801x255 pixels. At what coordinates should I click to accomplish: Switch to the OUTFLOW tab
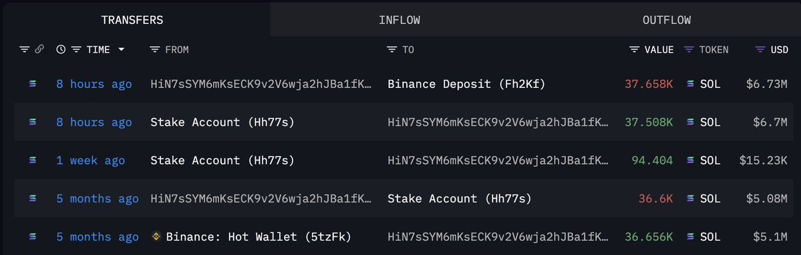click(x=667, y=20)
